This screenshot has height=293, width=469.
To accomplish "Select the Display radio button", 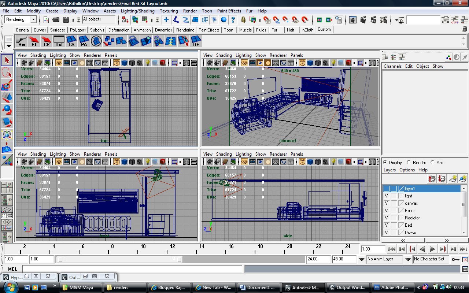I will coord(385,162).
